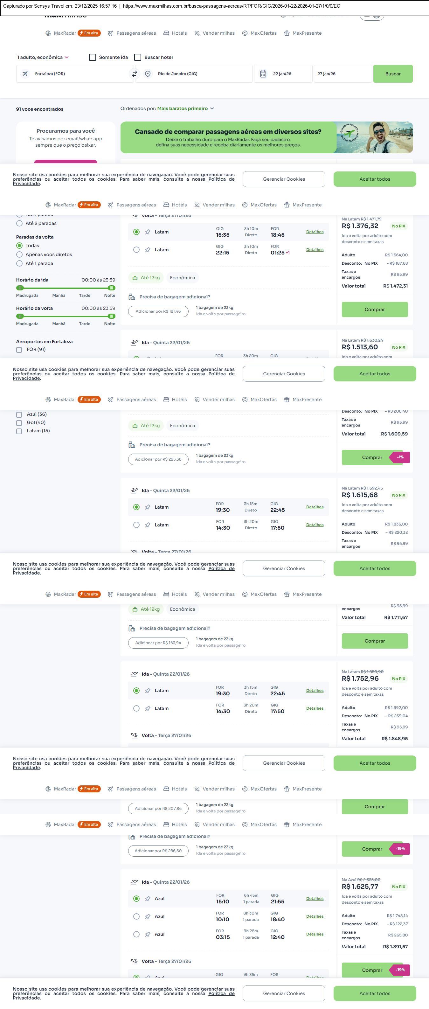Select Apenas voos diretos for return
This screenshot has height=1009, width=429.
pos(19,254)
